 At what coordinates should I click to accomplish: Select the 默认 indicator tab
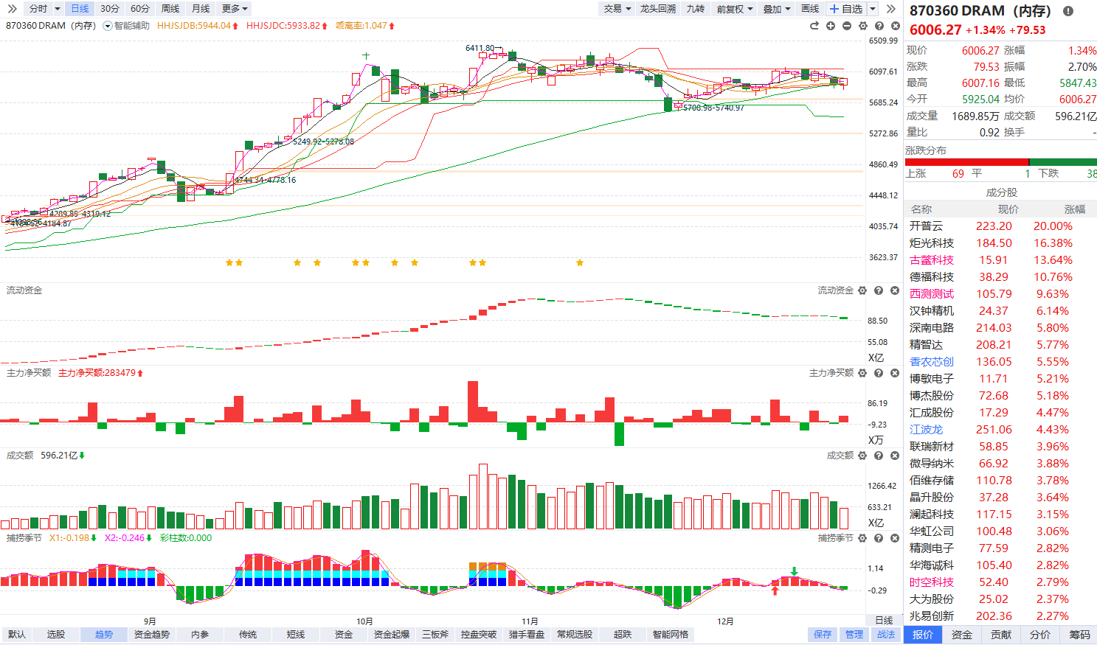[17, 635]
